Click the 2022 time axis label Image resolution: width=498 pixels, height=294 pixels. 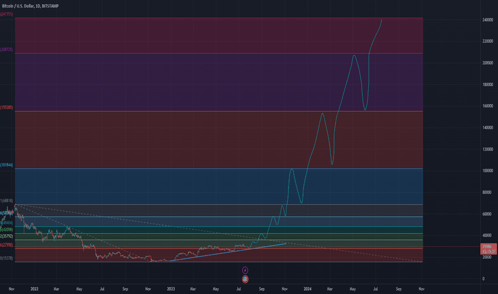click(x=34, y=289)
